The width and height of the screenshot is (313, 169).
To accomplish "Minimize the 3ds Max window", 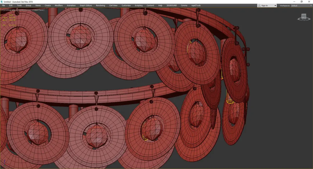I will point(294,2).
